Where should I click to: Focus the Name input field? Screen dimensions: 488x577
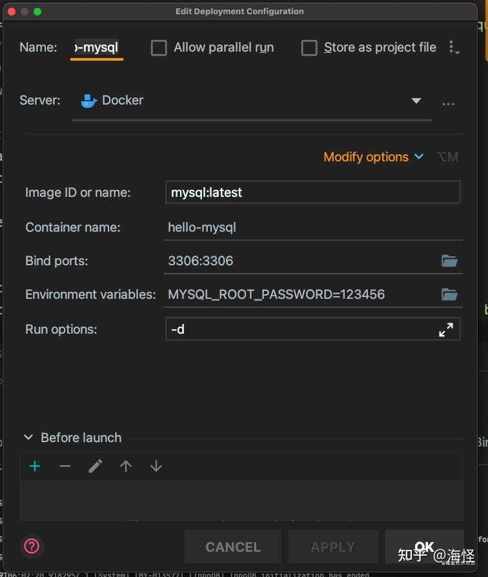[97, 48]
